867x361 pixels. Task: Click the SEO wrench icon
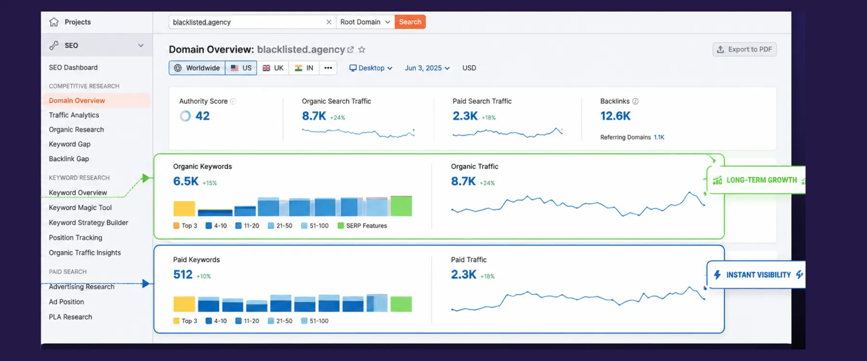coord(54,45)
